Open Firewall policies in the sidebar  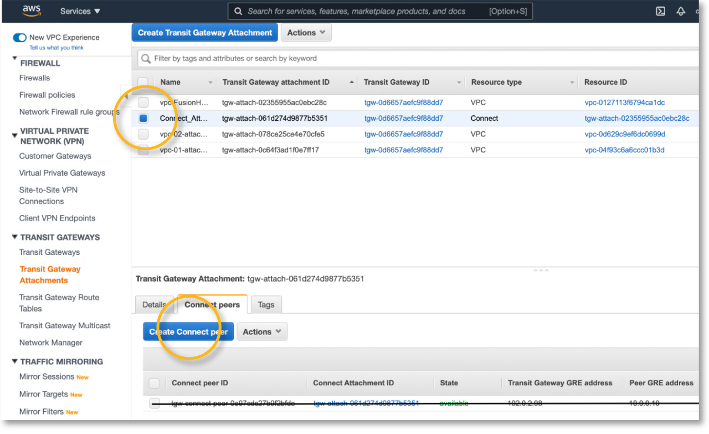47,95
